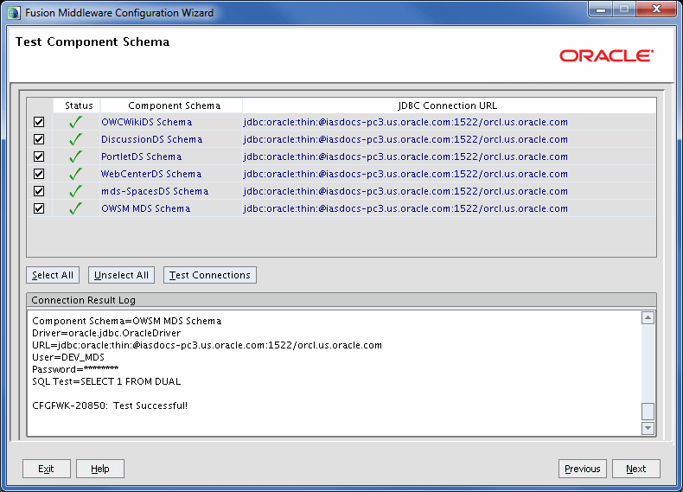
Task: Click the JDBC URL in the OWSM MDS row
Action: click(x=405, y=208)
